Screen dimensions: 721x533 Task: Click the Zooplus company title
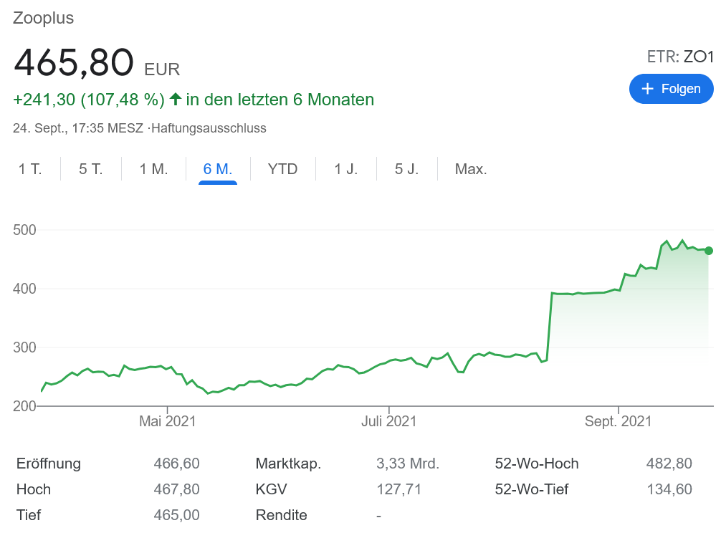[44, 19]
